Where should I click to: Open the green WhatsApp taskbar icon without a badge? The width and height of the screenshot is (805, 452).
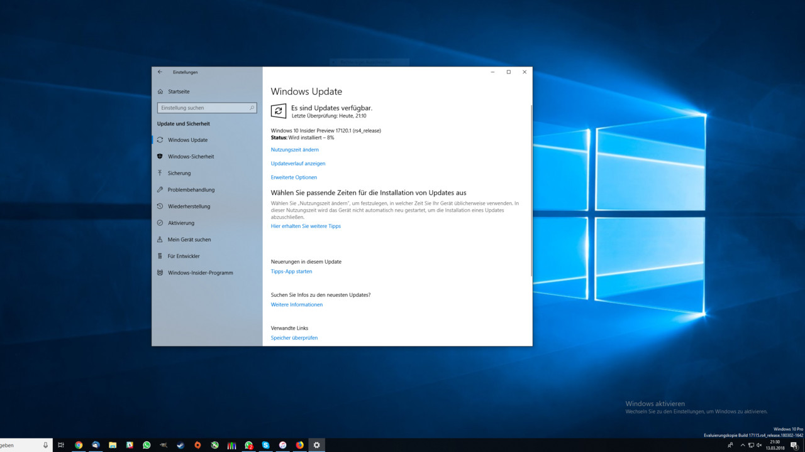(x=147, y=445)
